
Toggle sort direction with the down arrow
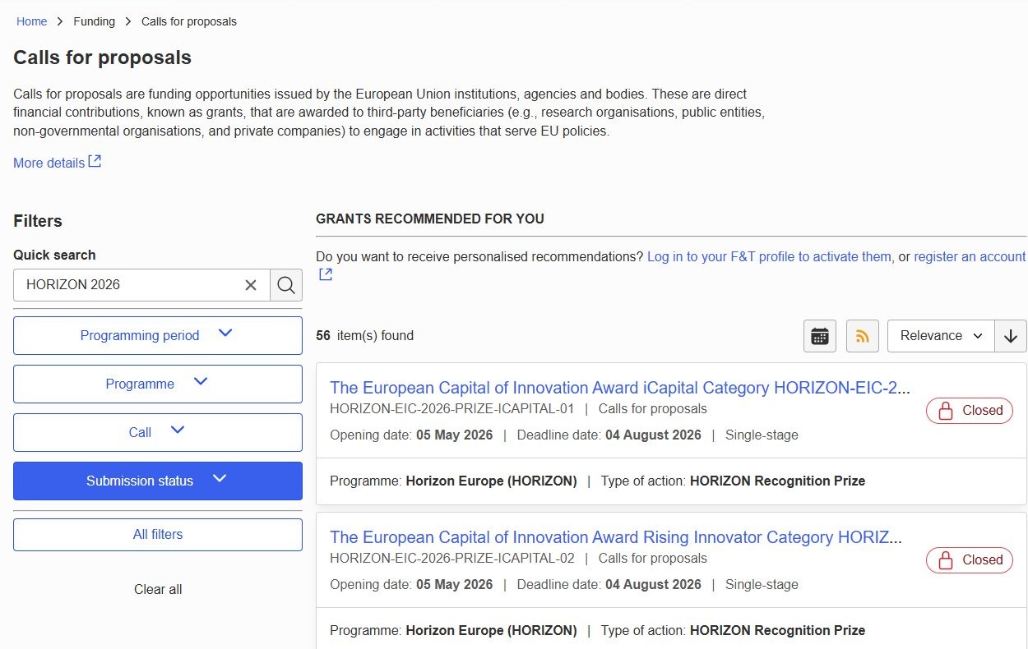pyautogui.click(x=1011, y=336)
